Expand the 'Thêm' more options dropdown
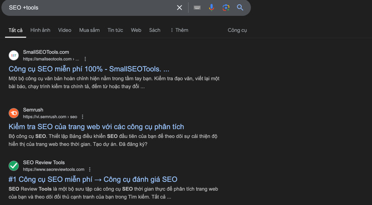Viewport: 372px width, 205px height. click(x=179, y=30)
